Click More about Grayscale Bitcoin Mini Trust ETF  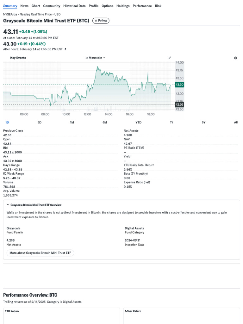click(x=40, y=253)
